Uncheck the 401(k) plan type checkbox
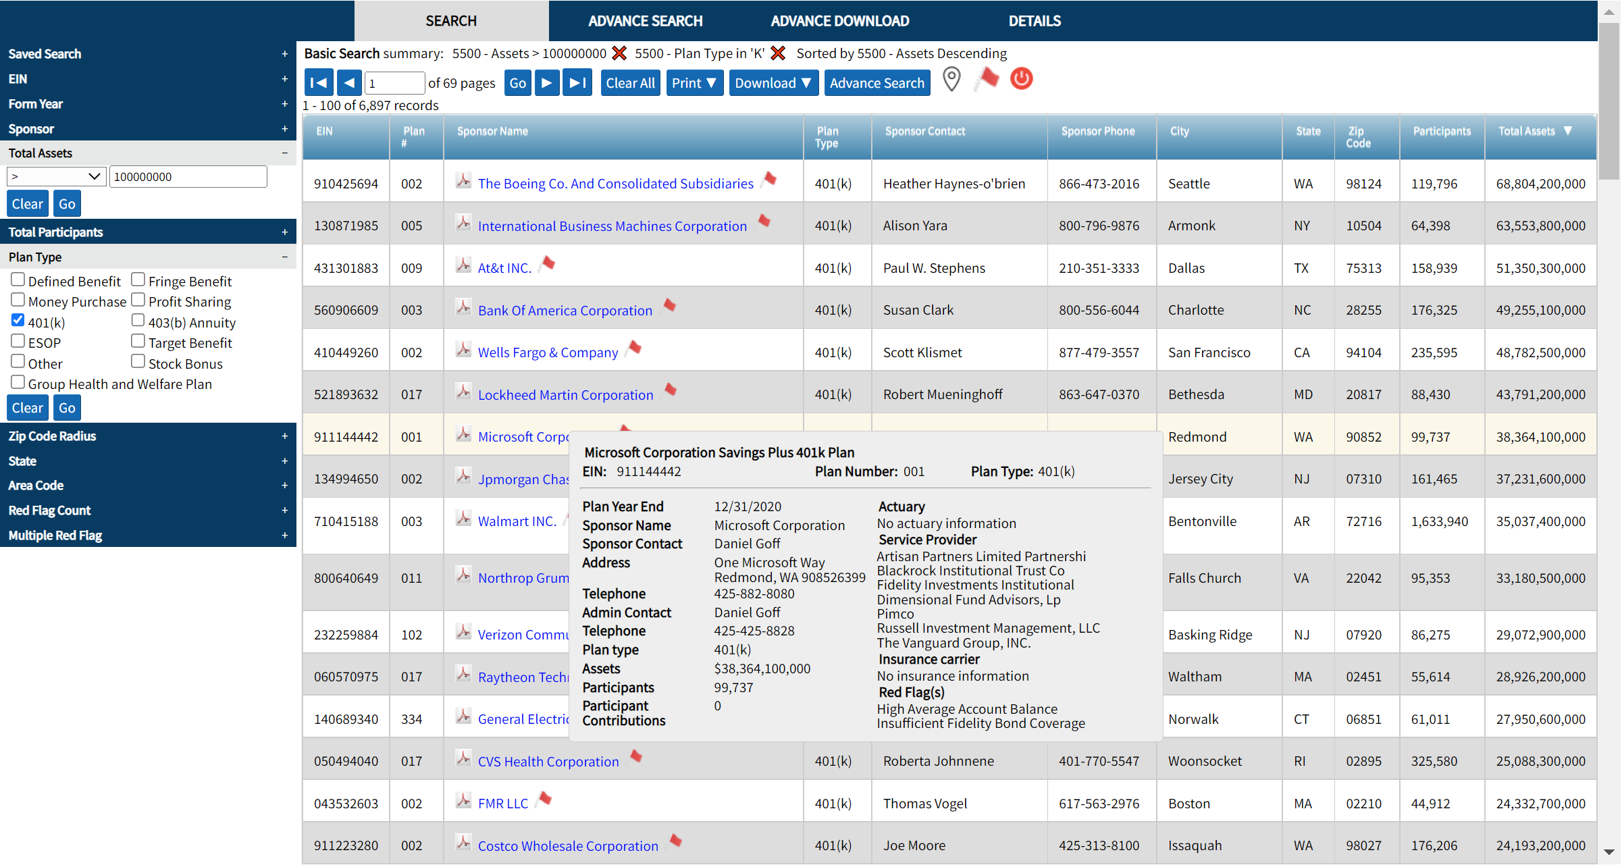Image resolution: width=1622 pixels, height=865 pixels. coord(18,321)
